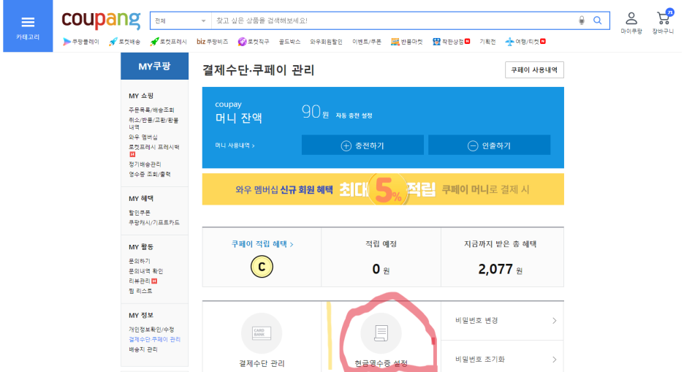Expand 쿠페이 적립 혜택 link

262,244
